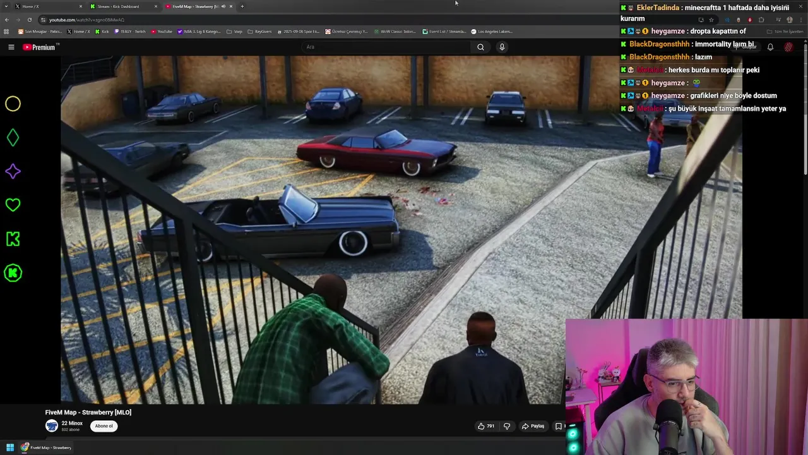
Task: Reload the YouTube page
Action: (x=29, y=20)
